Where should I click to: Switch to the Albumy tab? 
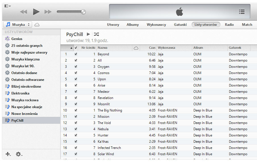pos(133,25)
